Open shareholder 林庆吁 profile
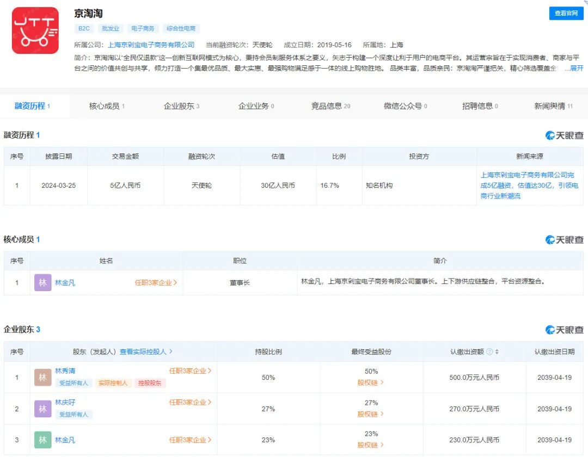The image size is (588, 457). coord(65,402)
